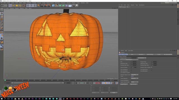Toggle Use Generators checkbox

click(131, 71)
